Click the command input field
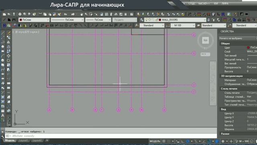 pos(111,136)
